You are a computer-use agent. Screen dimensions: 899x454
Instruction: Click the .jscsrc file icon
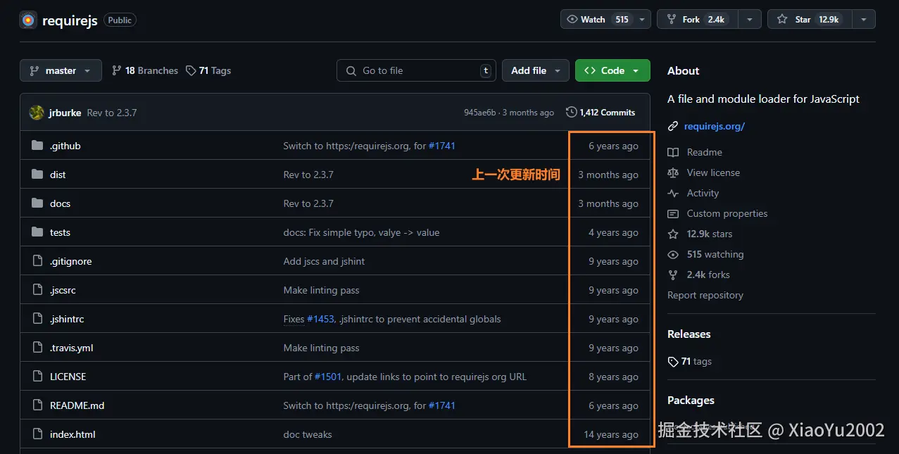click(37, 290)
